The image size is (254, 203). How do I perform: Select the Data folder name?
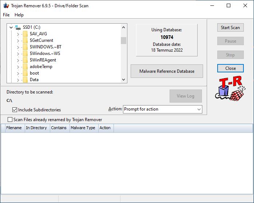tap(34, 80)
